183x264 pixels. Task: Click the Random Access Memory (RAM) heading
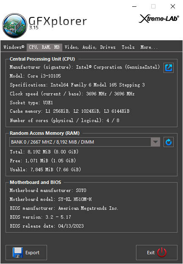coord(44,133)
